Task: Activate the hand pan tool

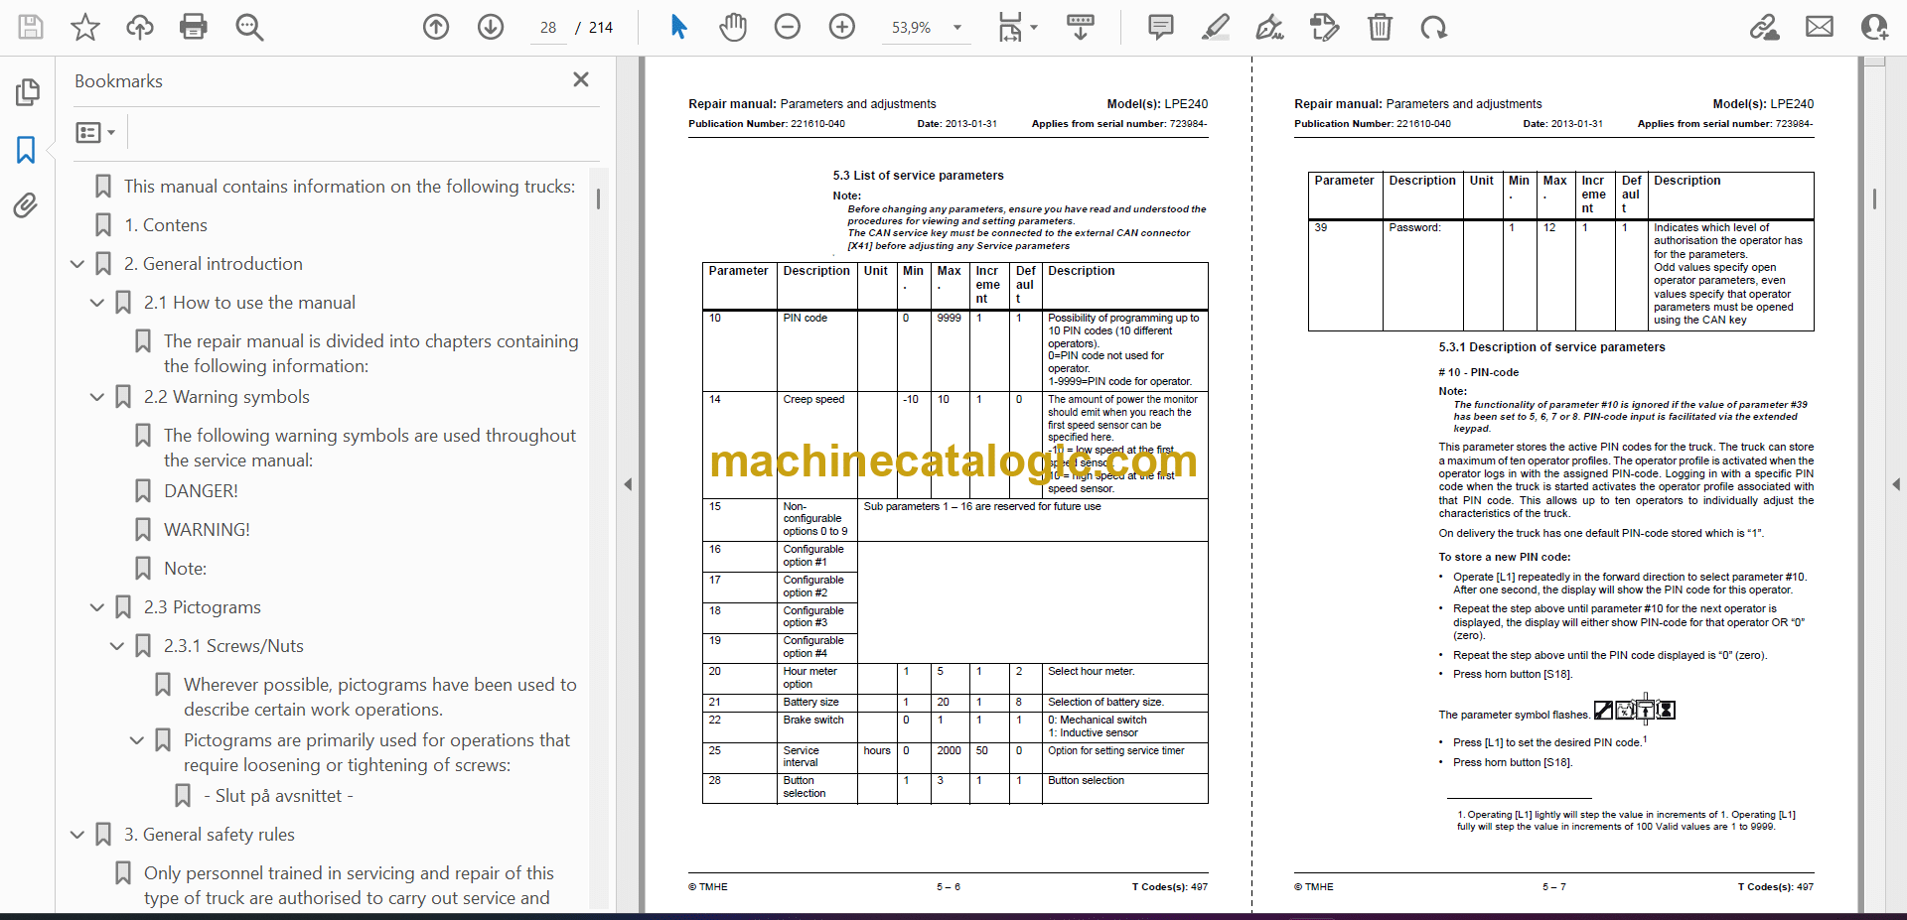Action: point(733,27)
